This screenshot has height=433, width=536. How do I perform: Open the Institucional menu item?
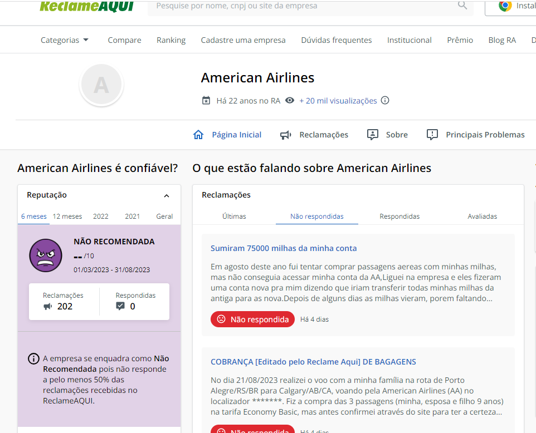(x=409, y=40)
